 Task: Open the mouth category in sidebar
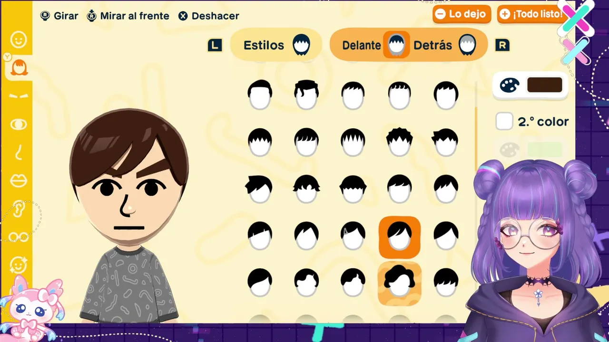pyautogui.click(x=19, y=180)
